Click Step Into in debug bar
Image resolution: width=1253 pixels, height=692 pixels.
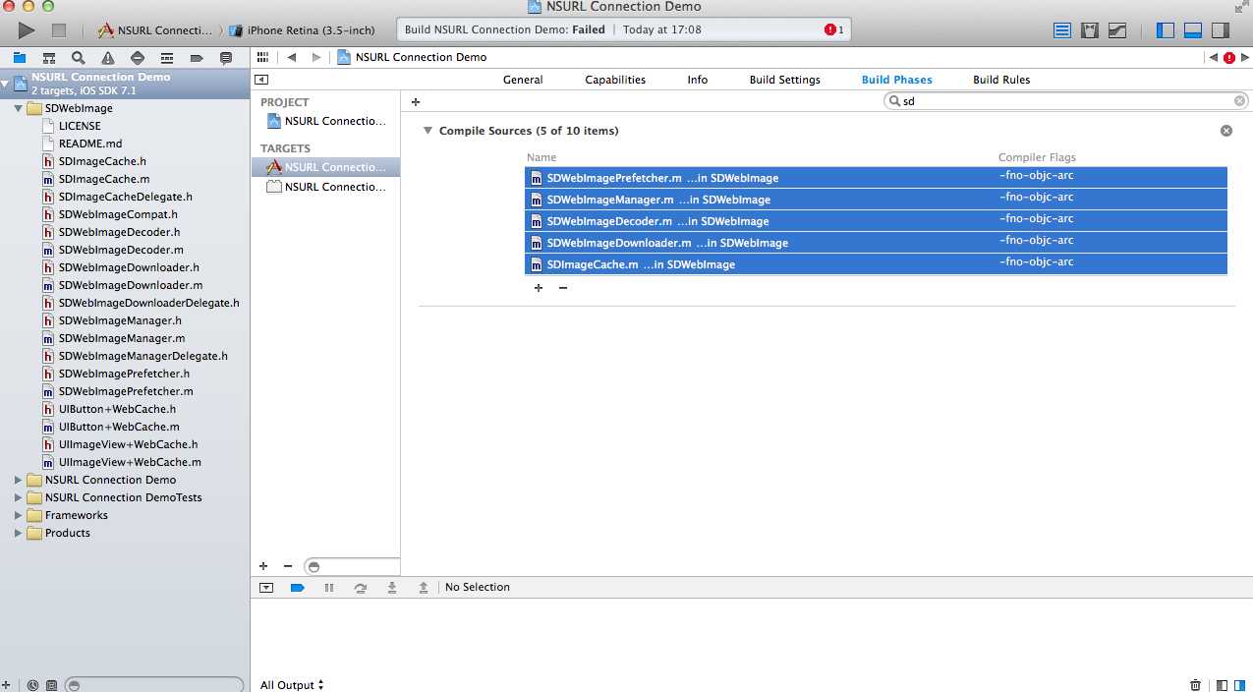(x=392, y=587)
